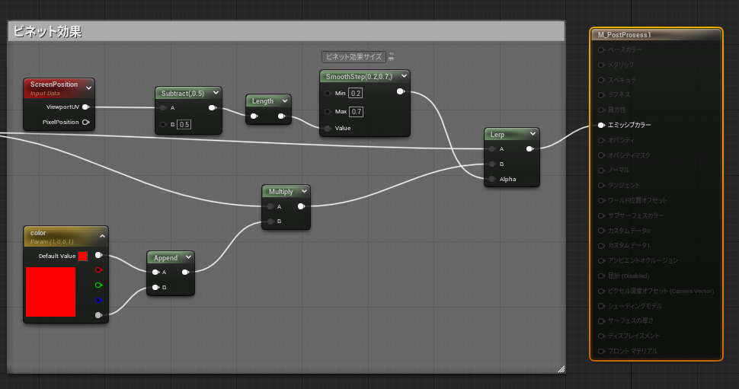Image resolution: width=739 pixels, height=389 pixels.
Task: Click the blue channel output pin on color node
Action: tap(98, 300)
